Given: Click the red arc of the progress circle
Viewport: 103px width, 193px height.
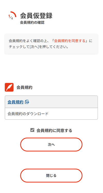Looking at the screenshot, I should point(14,14).
